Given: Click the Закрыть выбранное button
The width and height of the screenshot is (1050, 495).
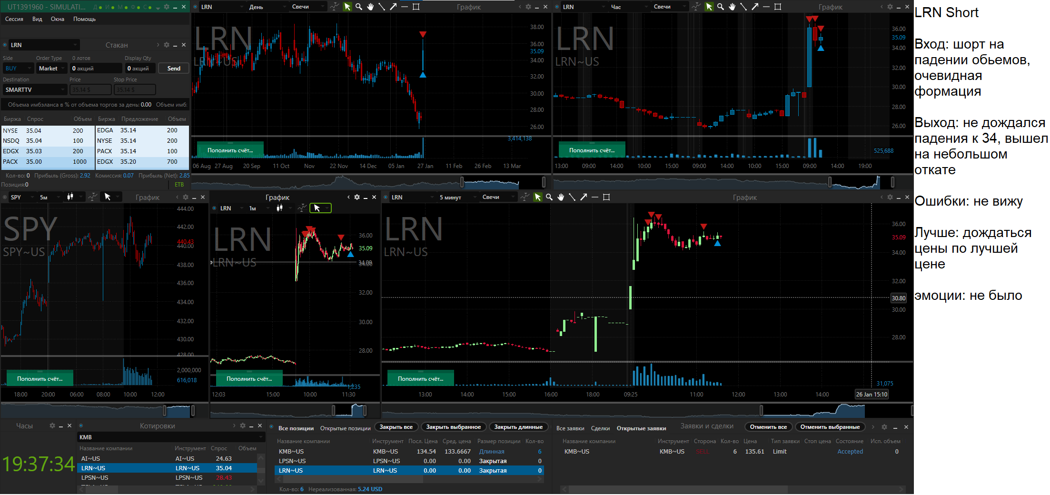Looking at the screenshot, I should click(453, 427).
